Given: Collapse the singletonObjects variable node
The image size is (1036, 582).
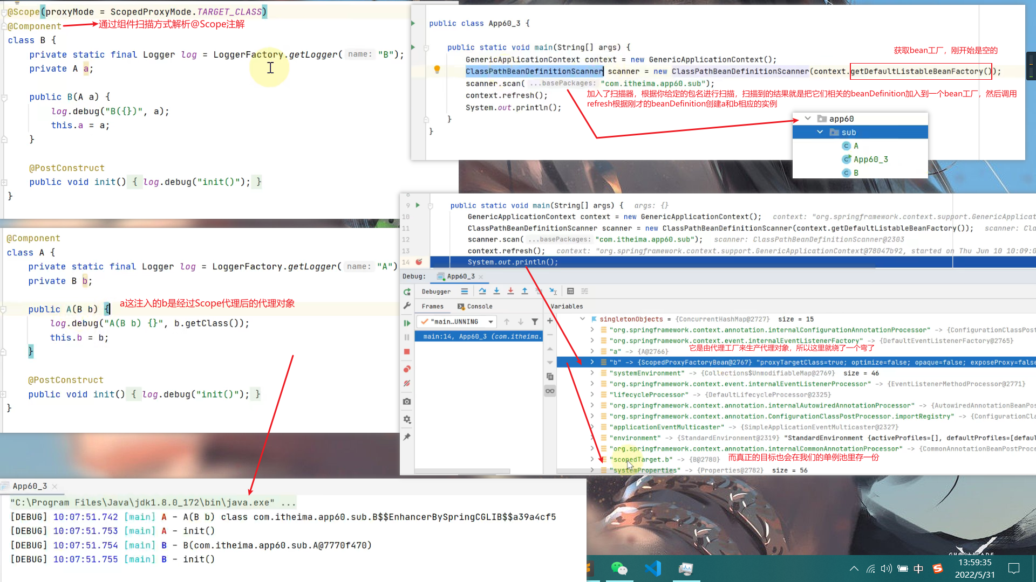Looking at the screenshot, I should tap(582, 319).
